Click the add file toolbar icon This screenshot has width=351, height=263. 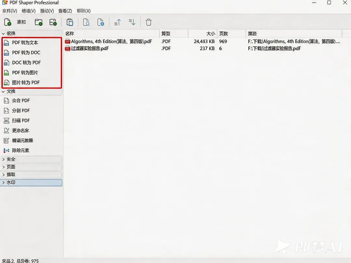point(7,22)
